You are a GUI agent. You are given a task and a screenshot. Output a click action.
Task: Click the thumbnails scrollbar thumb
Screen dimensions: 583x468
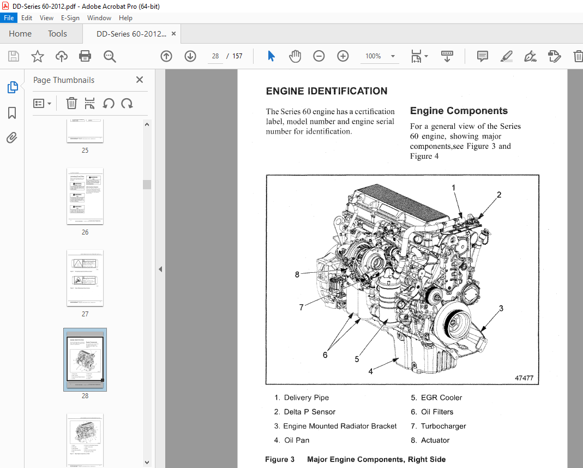(147, 184)
